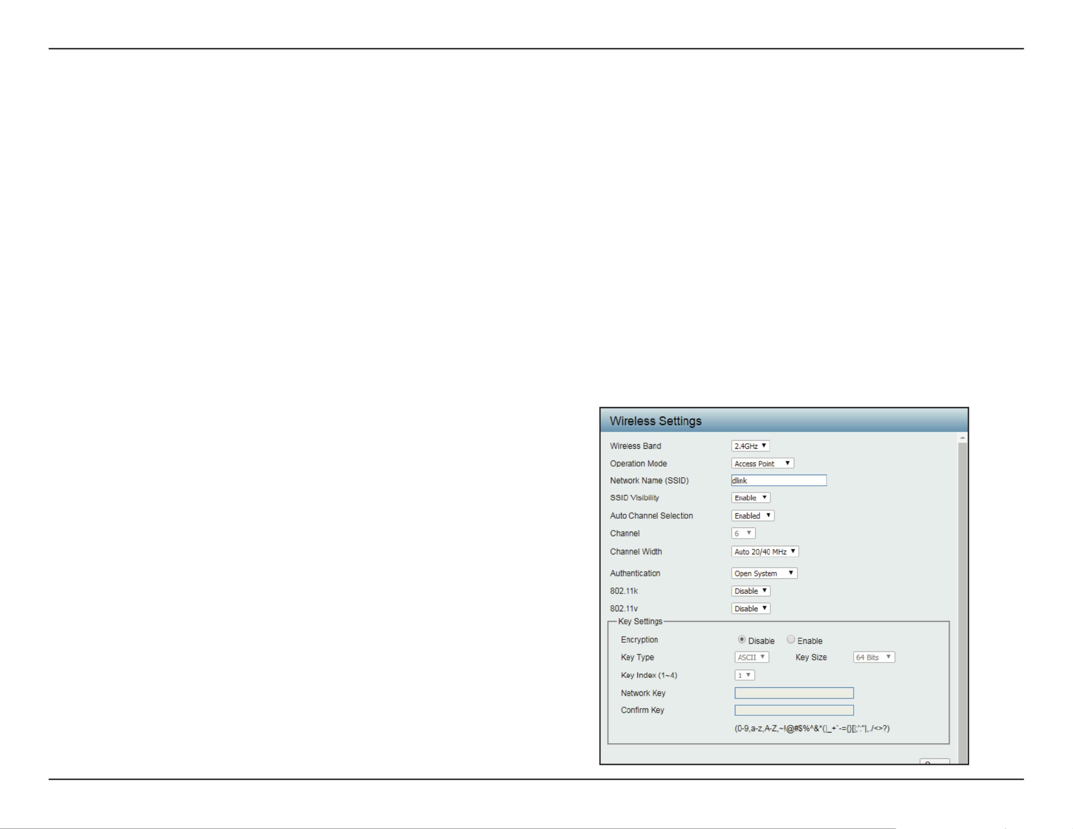Open the SSID Visibility dropdown

(751, 498)
